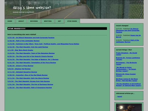View 2/1/25 Star Wars Book Graphs
The image size is (148, 111).
[20, 50]
